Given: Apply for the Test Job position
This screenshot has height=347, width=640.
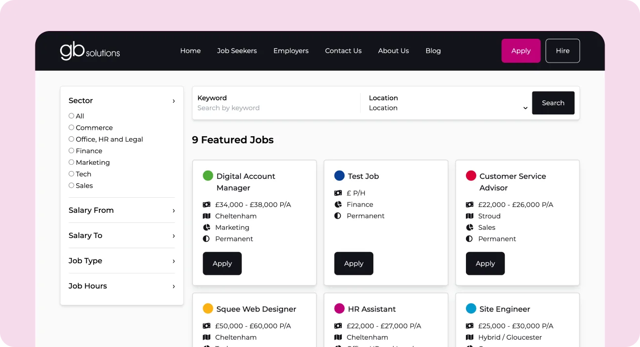Looking at the screenshot, I should pos(353,263).
